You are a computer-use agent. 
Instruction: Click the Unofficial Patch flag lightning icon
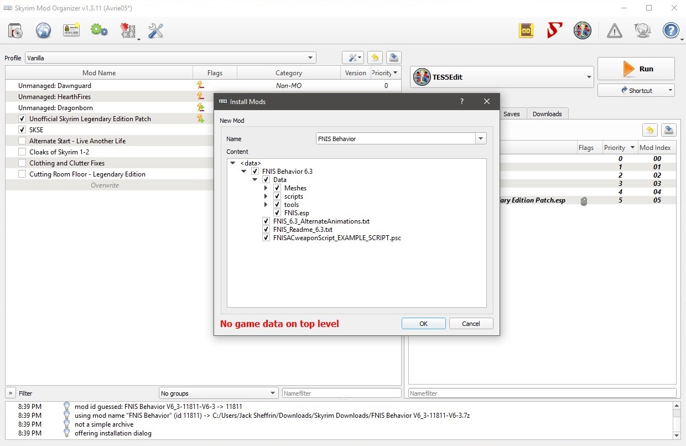[200, 118]
